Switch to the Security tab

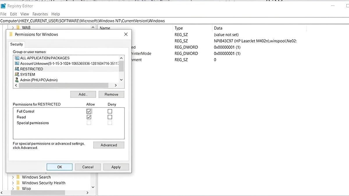click(x=16, y=44)
